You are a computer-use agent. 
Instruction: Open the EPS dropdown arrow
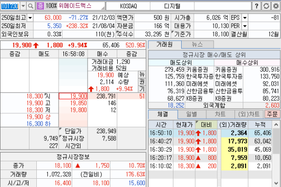[x=245, y=18]
